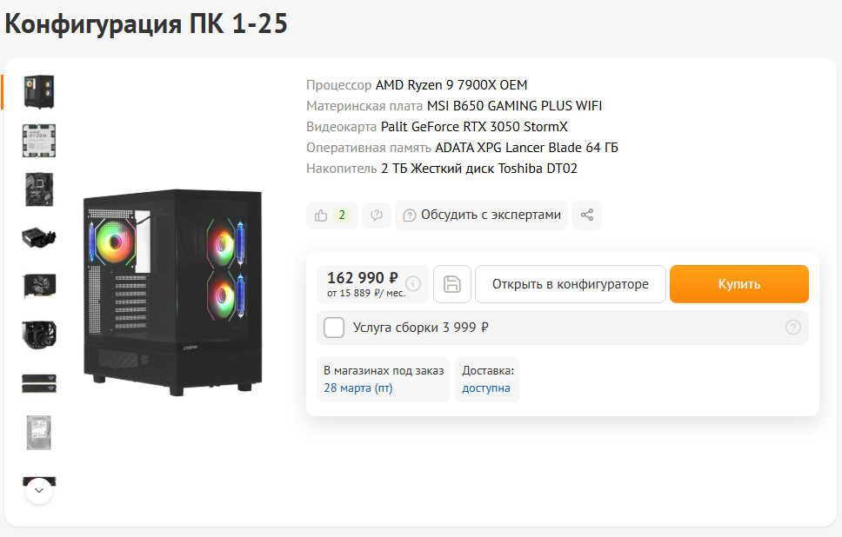Click the thumbs-up like icon

[x=321, y=215]
